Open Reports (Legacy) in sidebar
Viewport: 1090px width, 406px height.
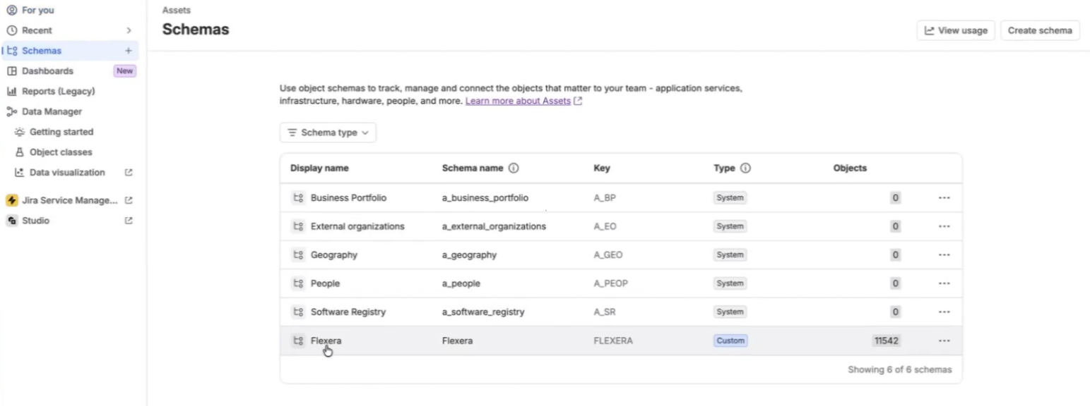[58, 91]
